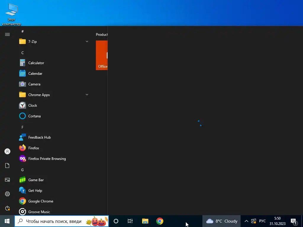Open the notification center
303x227 pixels.
click(294, 221)
